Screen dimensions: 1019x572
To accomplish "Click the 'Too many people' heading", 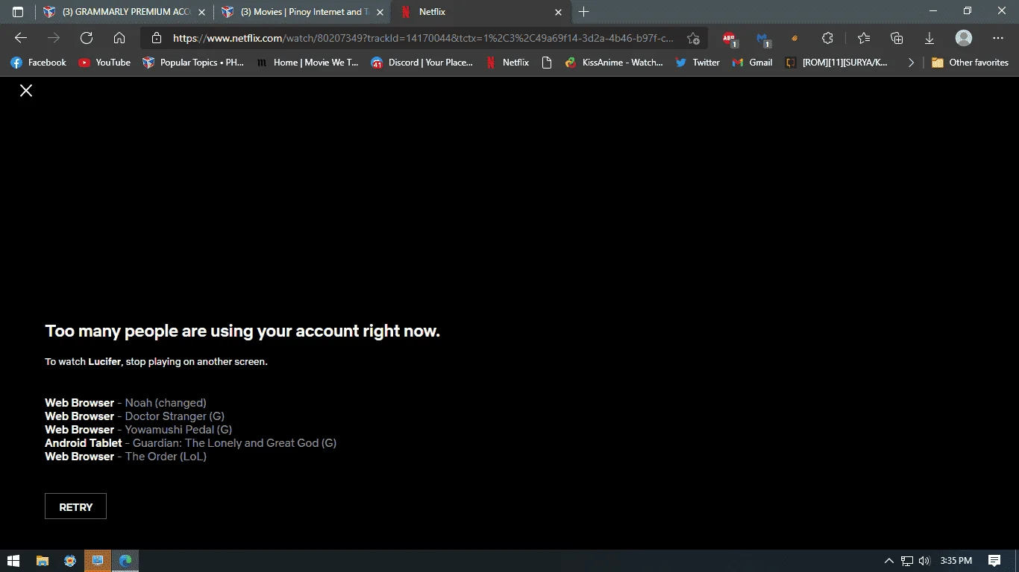I will [242, 331].
